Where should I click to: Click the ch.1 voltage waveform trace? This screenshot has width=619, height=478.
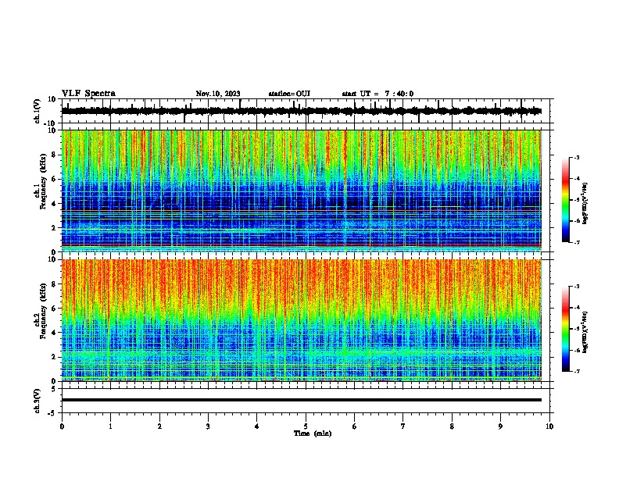click(301, 111)
